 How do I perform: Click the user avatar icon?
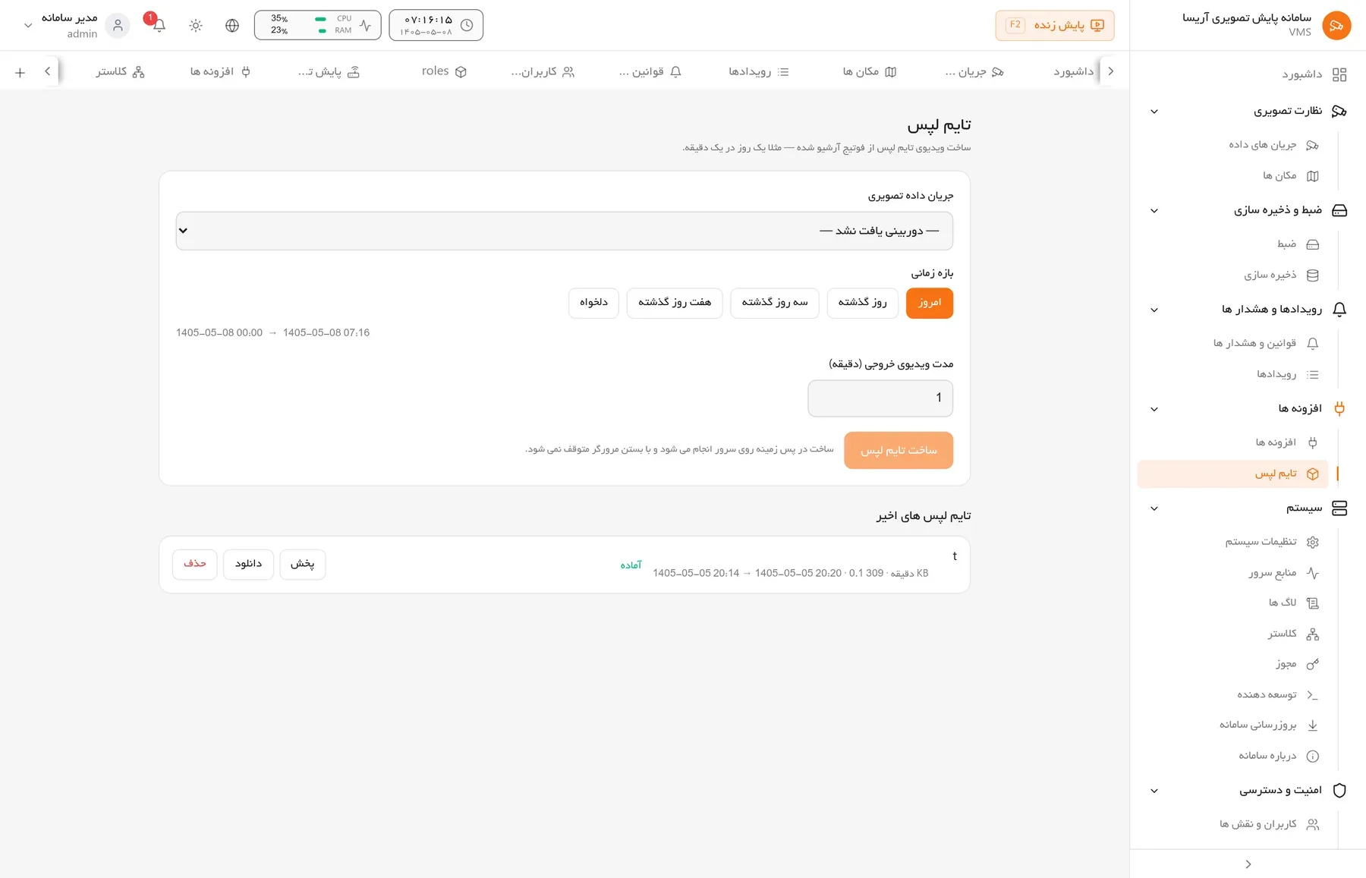(118, 25)
